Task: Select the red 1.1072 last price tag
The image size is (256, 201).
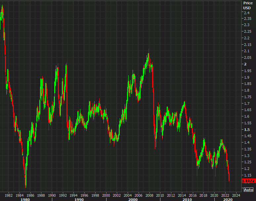Action: [249, 181]
